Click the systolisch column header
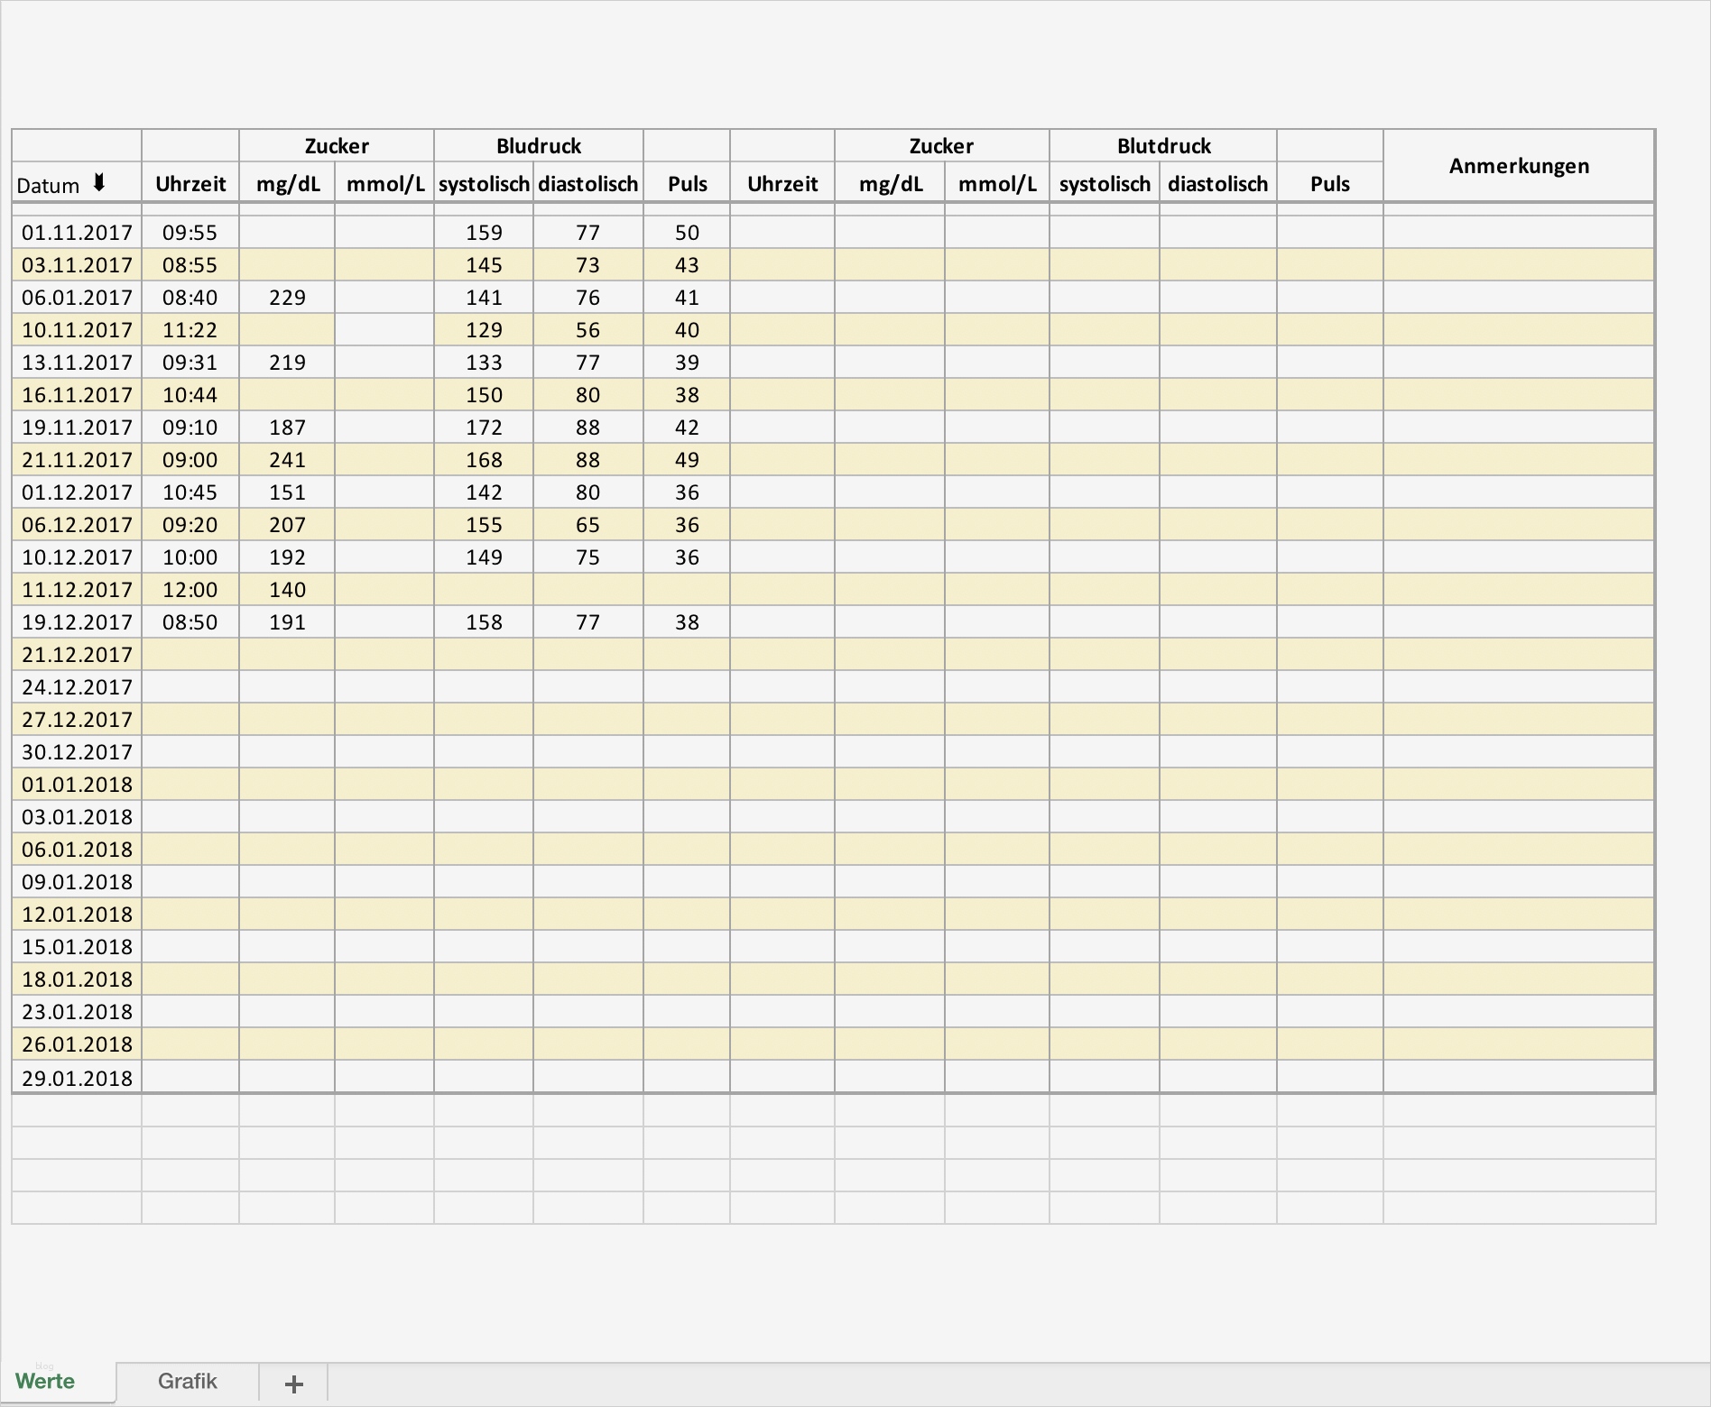This screenshot has height=1407, width=1711. [484, 183]
